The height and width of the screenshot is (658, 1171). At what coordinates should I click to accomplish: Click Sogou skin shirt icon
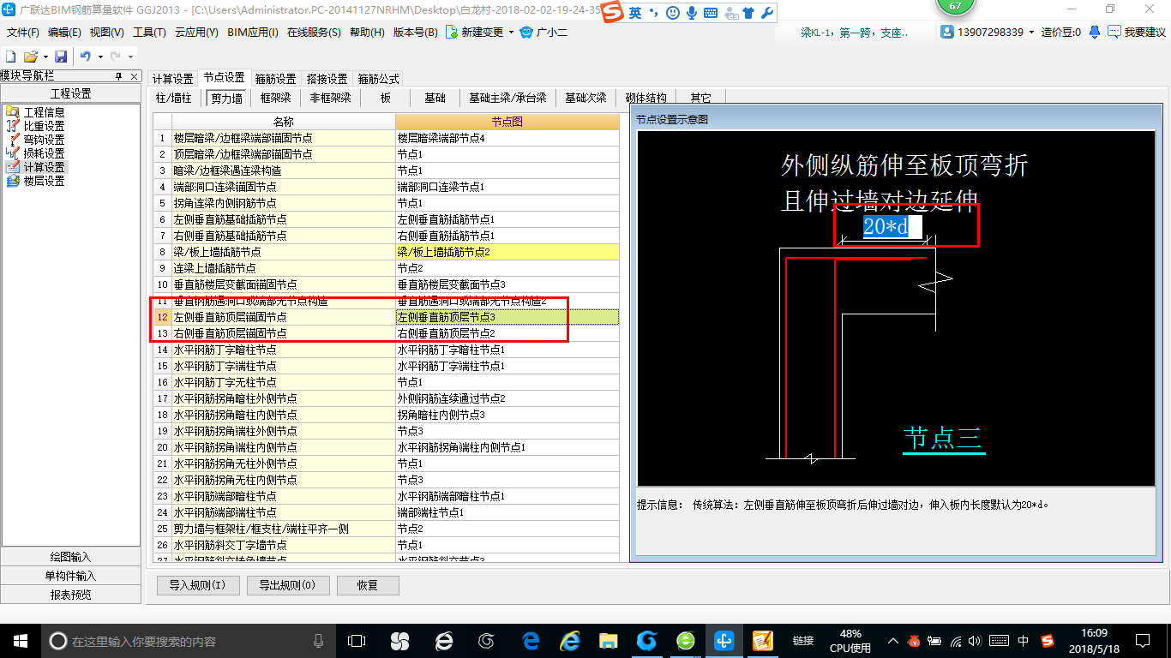point(750,13)
